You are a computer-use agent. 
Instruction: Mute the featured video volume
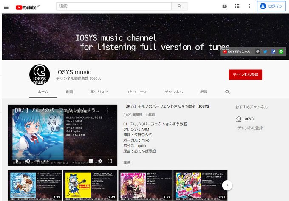[x=27, y=161]
